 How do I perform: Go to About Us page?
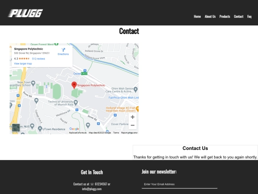point(210,16)
